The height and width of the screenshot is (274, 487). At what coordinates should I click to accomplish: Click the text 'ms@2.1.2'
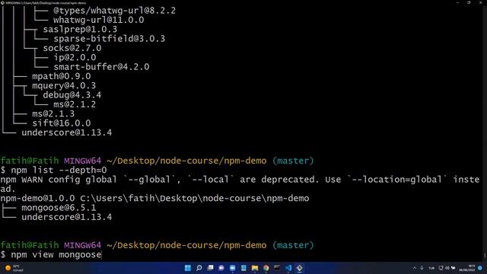75,105
